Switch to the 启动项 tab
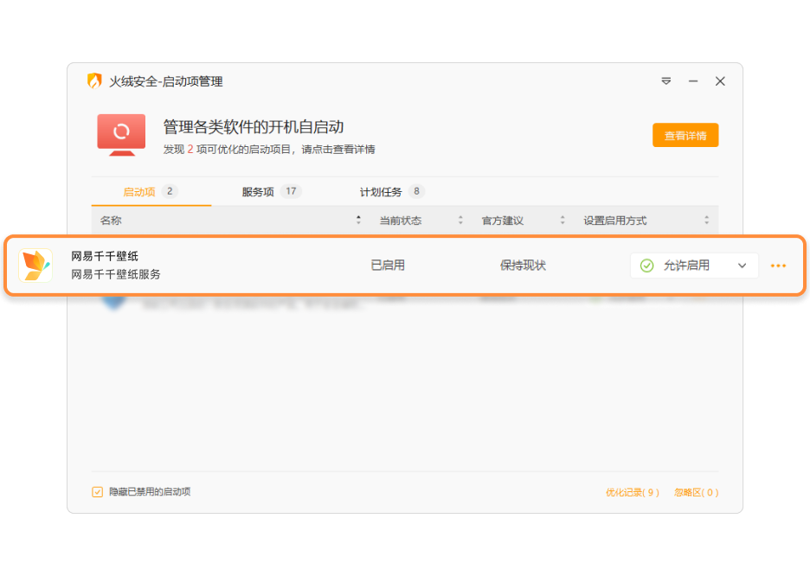The image size is (810, 576). [x=151, y=191]
